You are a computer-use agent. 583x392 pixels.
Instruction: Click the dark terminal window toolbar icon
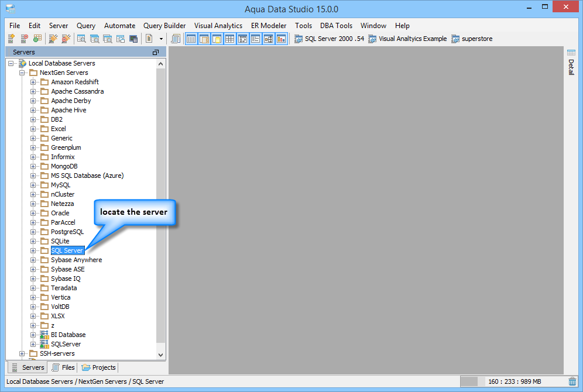[133, 39]
